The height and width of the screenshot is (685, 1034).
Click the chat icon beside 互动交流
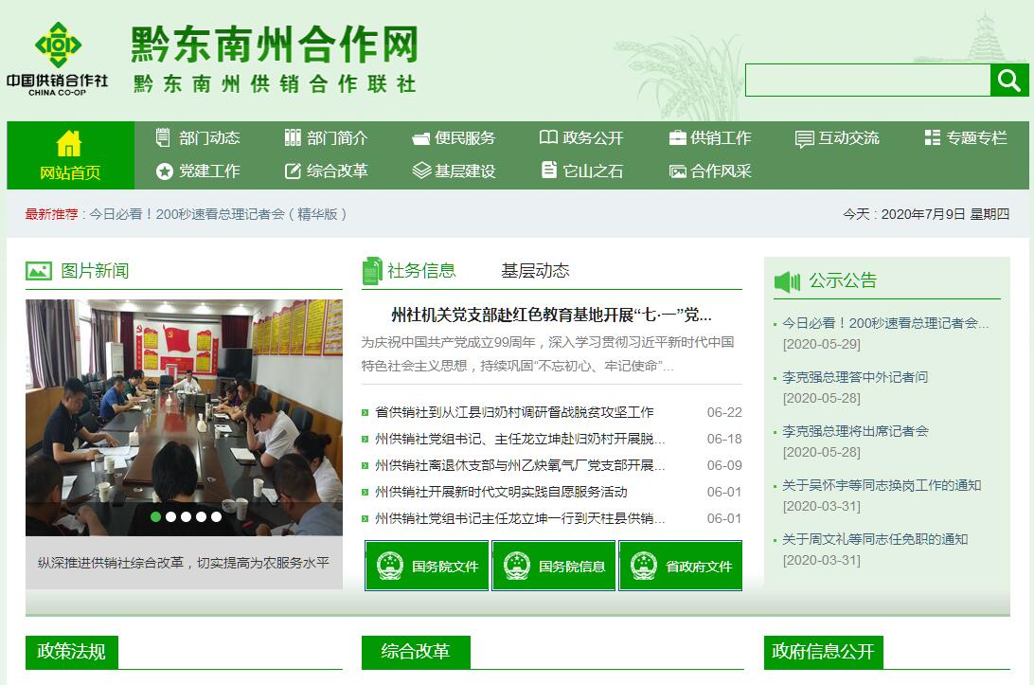[x=804, y=139]
